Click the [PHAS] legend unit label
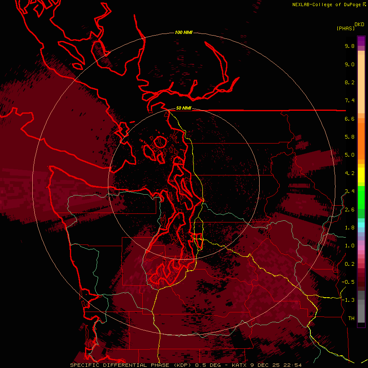The image size is (368, 368). (346, 28)
